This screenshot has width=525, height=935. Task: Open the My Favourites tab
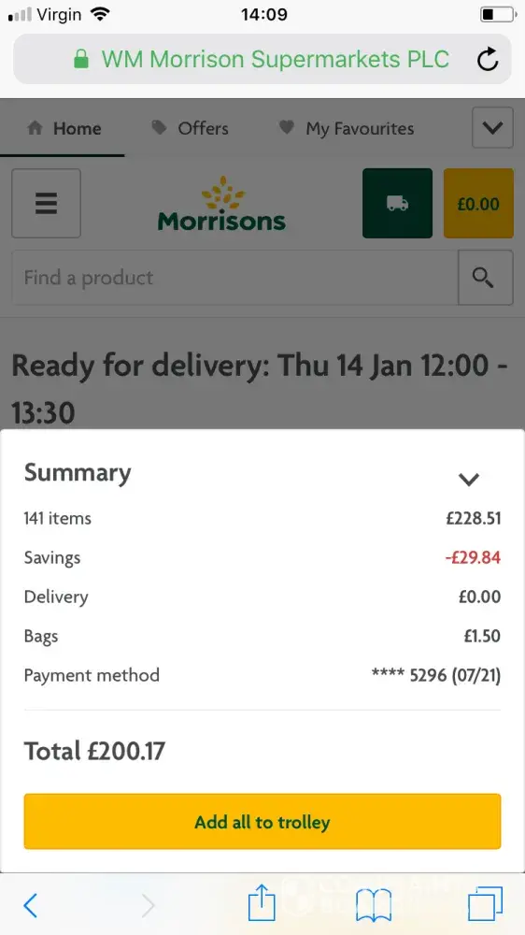347,128
